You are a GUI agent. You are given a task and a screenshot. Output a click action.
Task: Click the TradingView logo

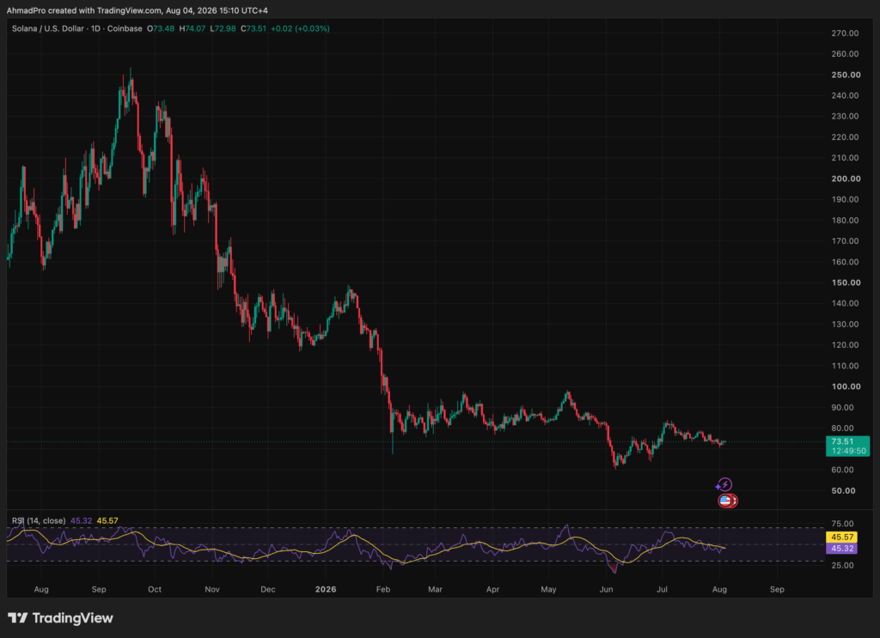point(60,617)
